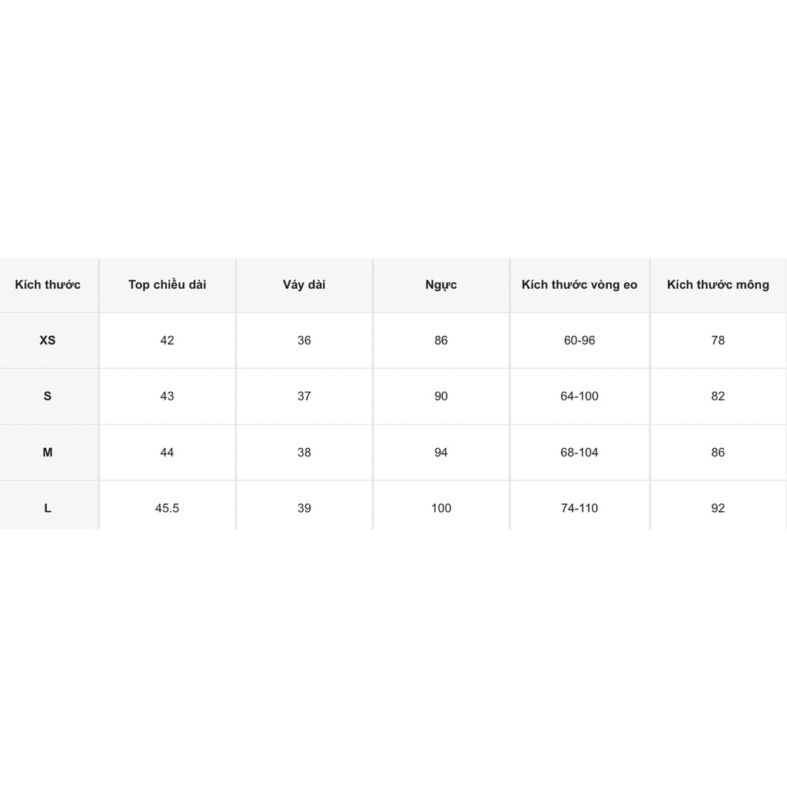Select the 68-104 waist cell
Screen dimensions: 787x787
(x=579, y=453)
